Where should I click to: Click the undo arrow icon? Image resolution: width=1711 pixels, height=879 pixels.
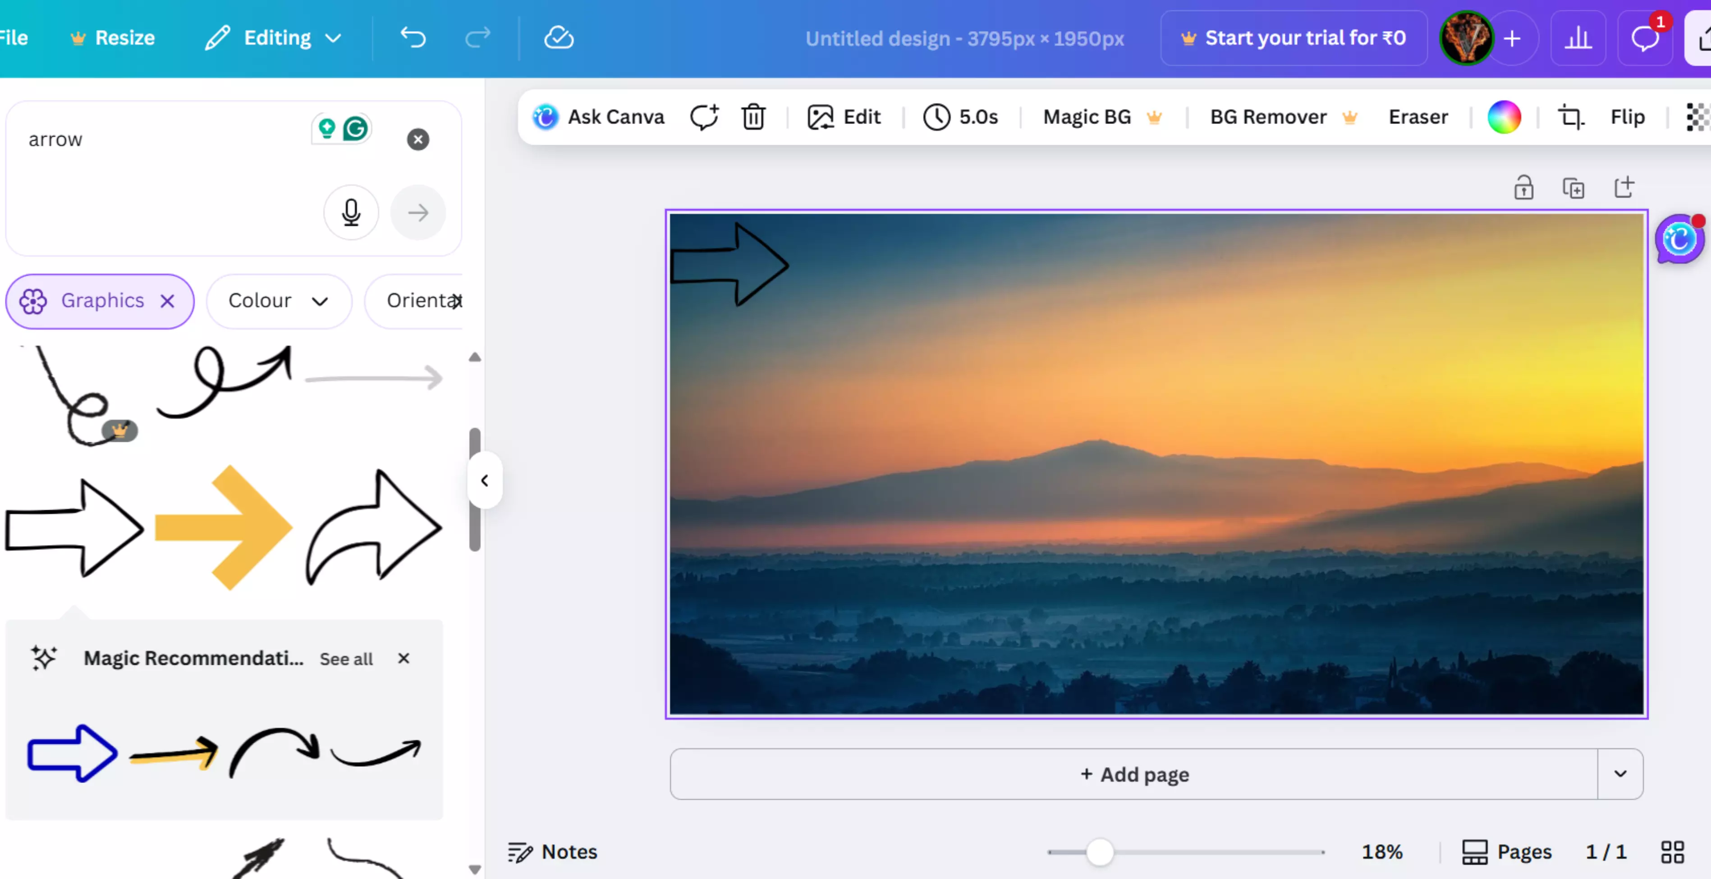(x=413, y=38)
